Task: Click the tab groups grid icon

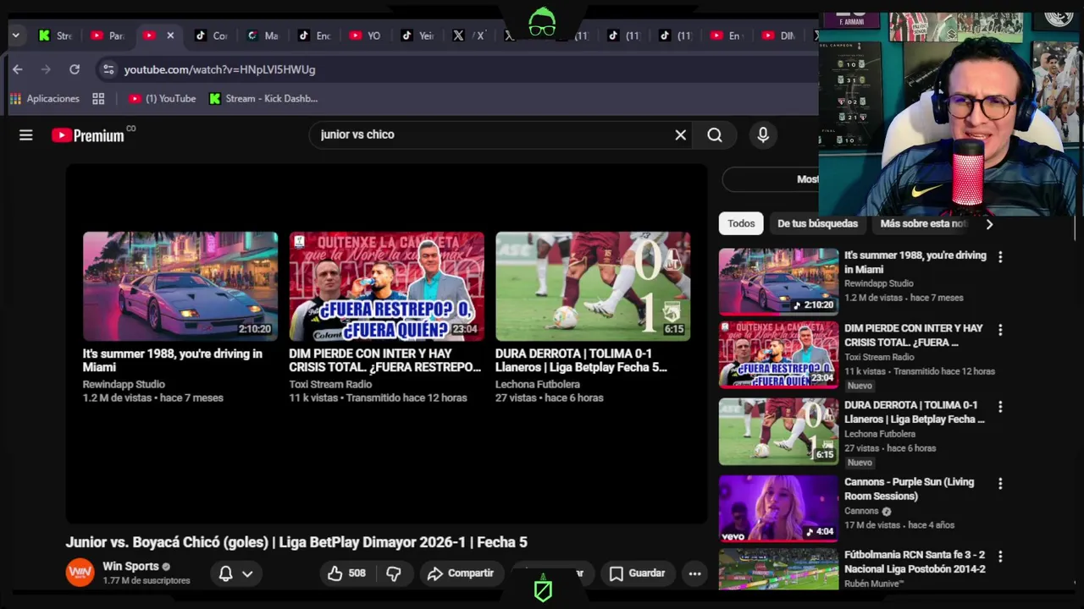Action: [98, 99]
